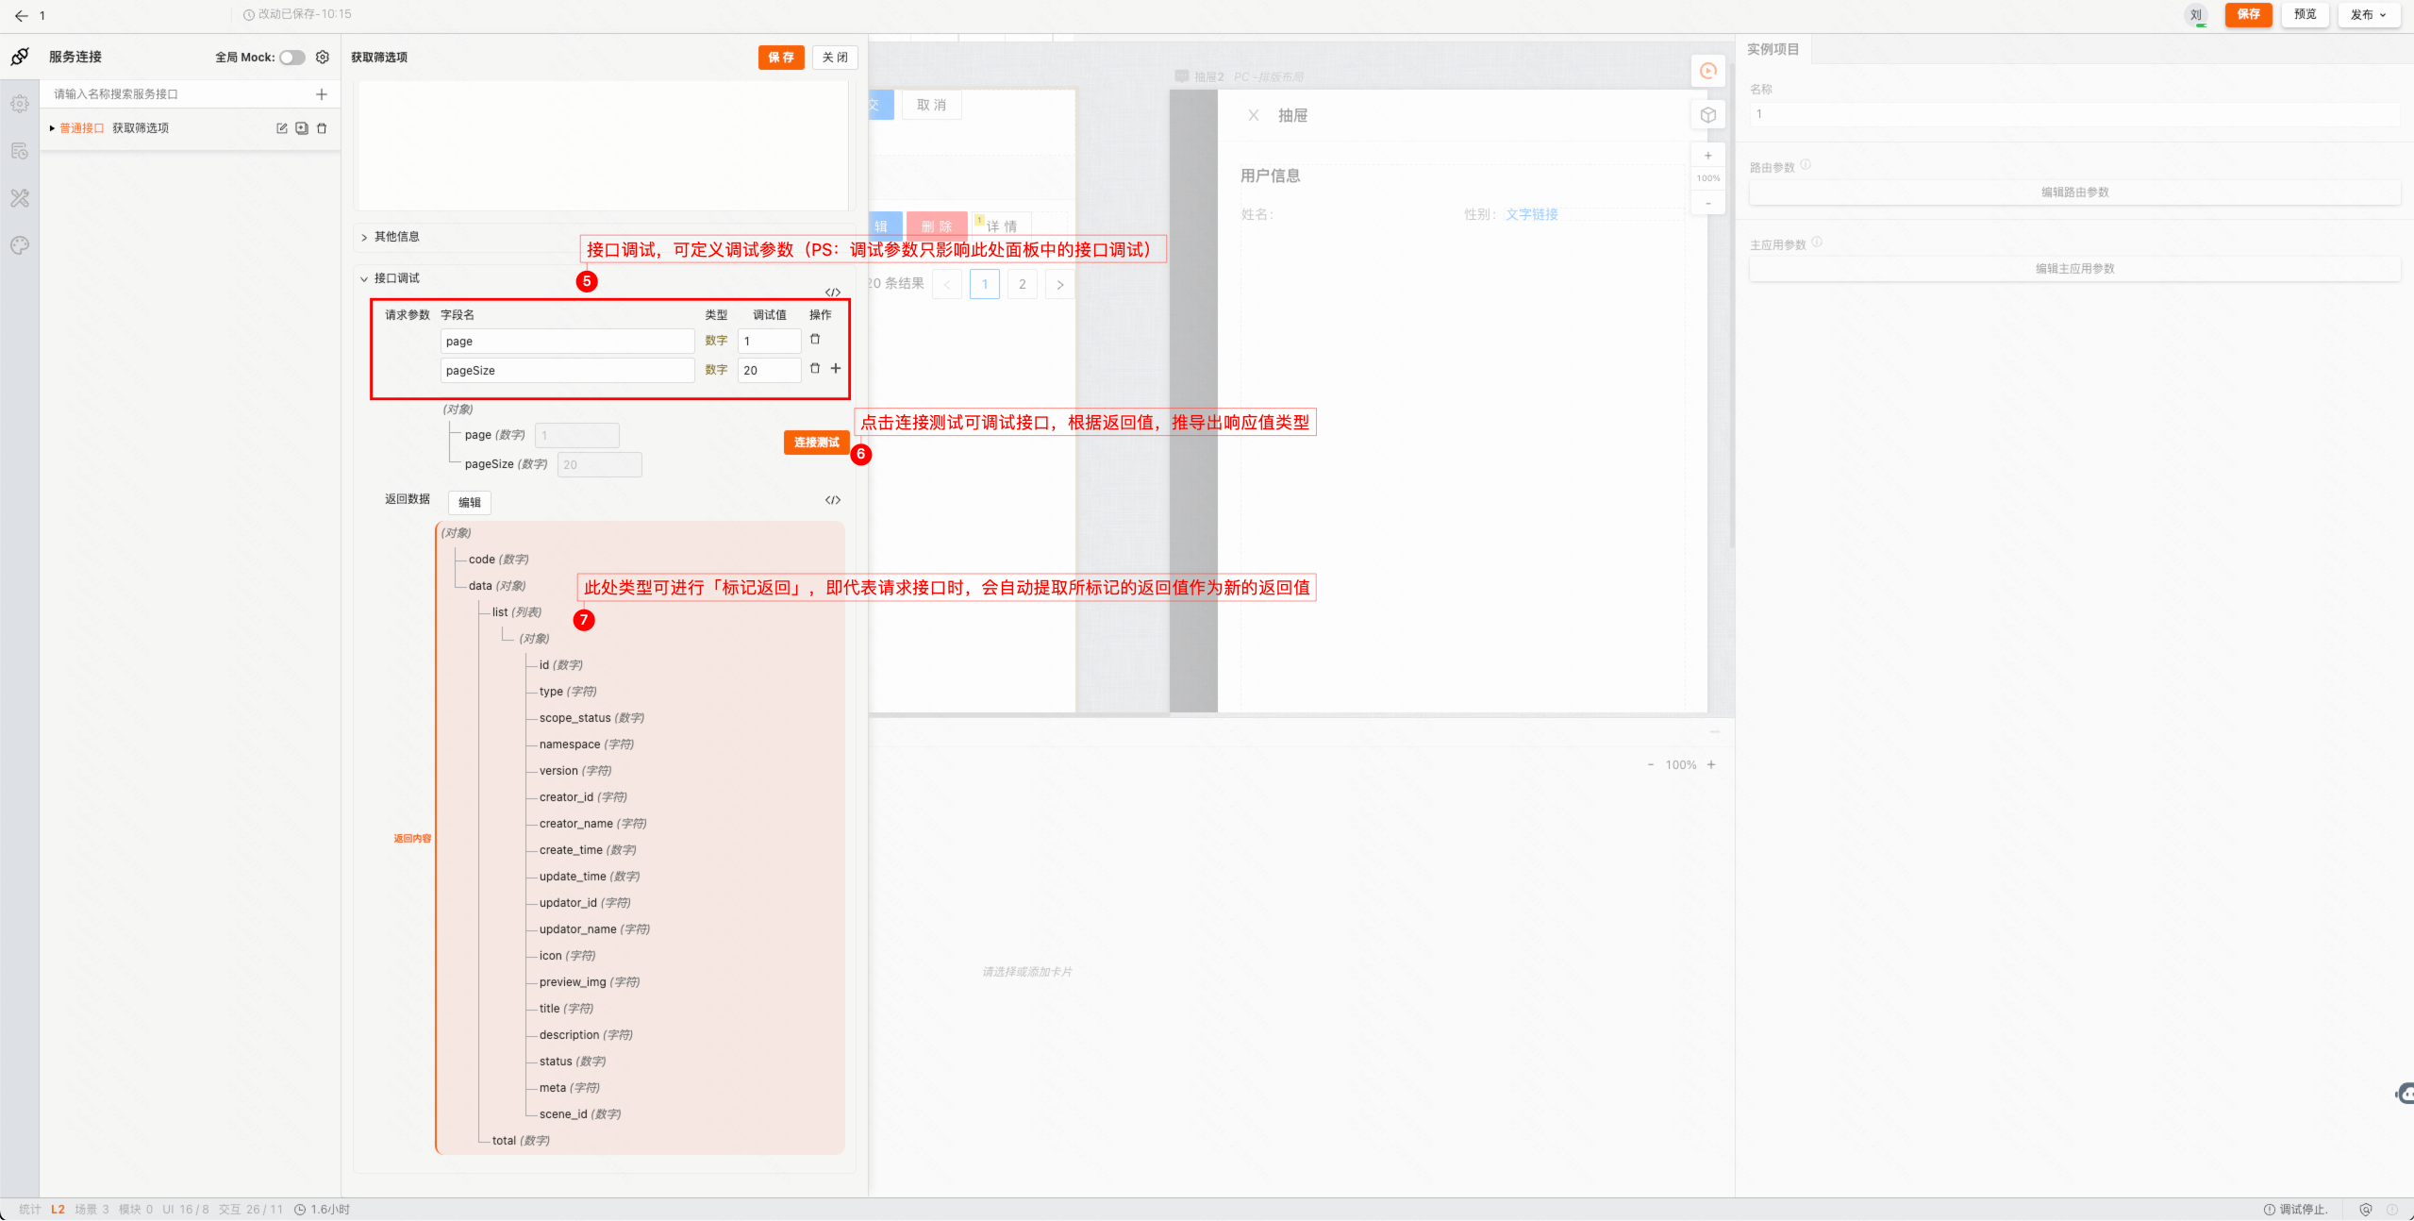Click pagination previous arrow
This screenshot has width=2414, height=1221.
947,284
